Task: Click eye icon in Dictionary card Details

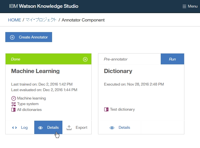Action: tap(112, 128)
